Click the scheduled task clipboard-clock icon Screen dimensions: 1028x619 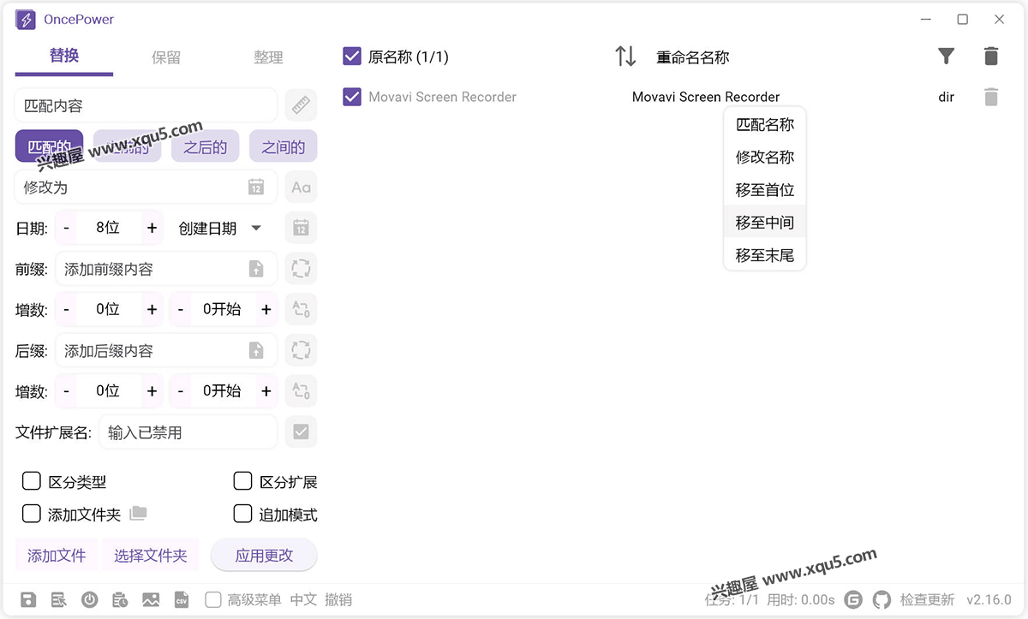(x=120, y=599)
